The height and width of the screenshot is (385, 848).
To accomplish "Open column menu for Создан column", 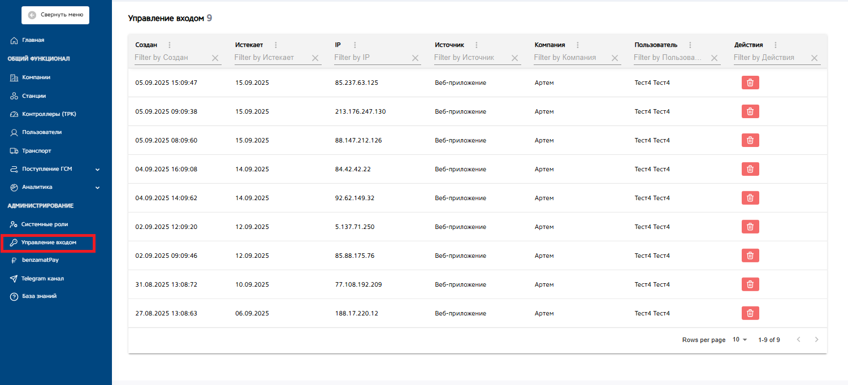I will pyautogui.click(x=170, y=45).
